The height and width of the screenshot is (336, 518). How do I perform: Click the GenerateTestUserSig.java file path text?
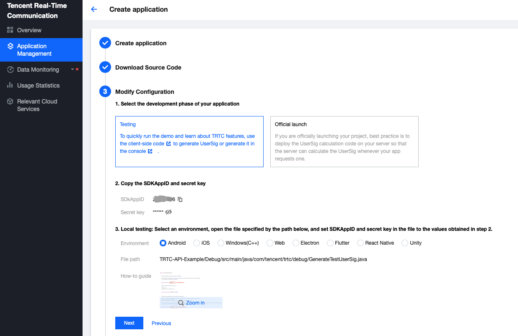263,259
